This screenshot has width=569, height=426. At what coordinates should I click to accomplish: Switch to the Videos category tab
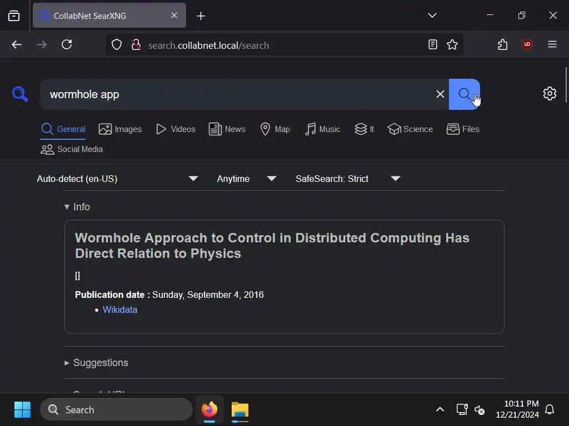tap(176, 129)
